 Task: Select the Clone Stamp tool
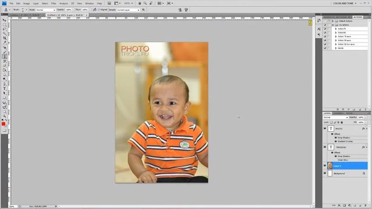click(x=4, y=57)
